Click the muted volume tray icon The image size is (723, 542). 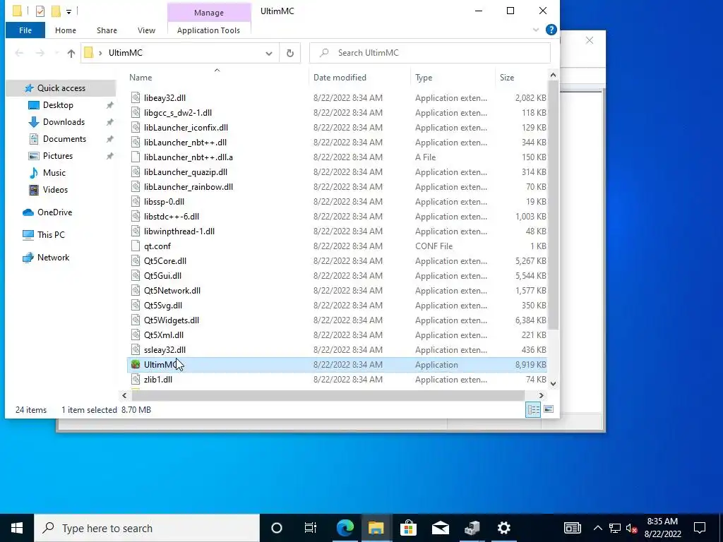631,528
